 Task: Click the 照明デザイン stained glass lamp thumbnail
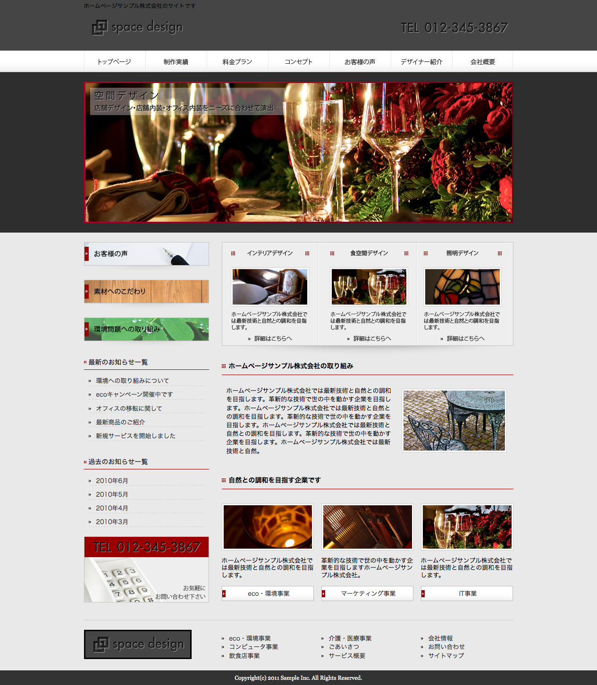click(462, 287)
